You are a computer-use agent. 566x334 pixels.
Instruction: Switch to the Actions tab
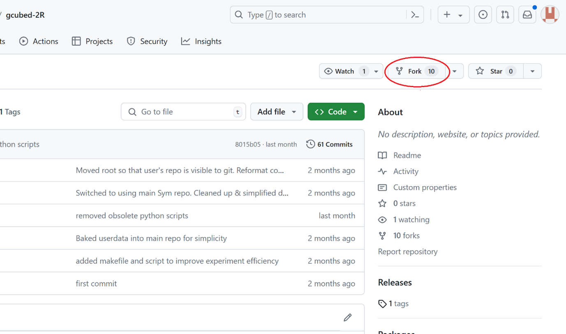pyautogui.click(x=39, y=41)
